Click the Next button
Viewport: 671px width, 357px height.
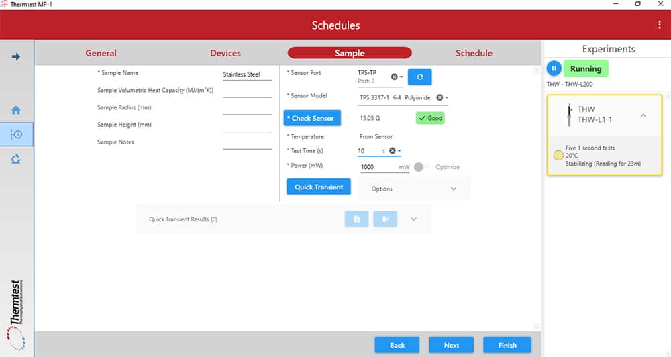(451, 345)
